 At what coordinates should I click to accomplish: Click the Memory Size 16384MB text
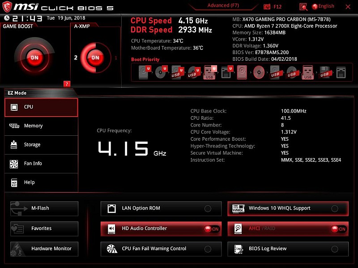pos(259,33)
